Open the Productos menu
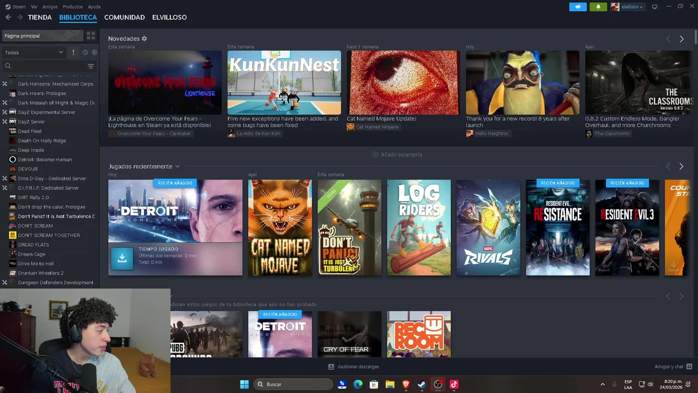 point(73,7)
